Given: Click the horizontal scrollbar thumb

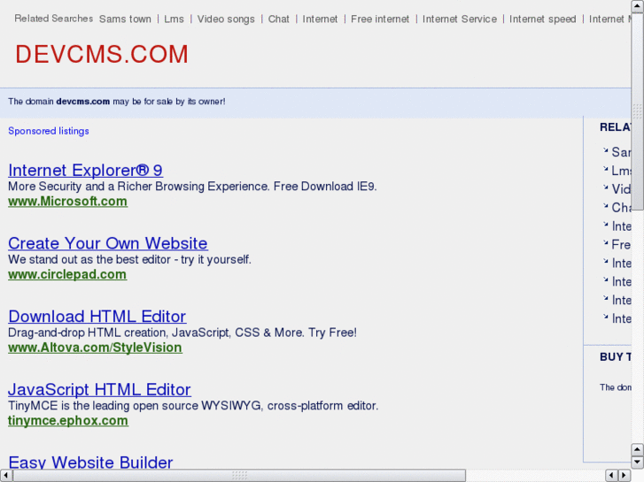Looking at the screenshot, I should click(x=239, y=476).
